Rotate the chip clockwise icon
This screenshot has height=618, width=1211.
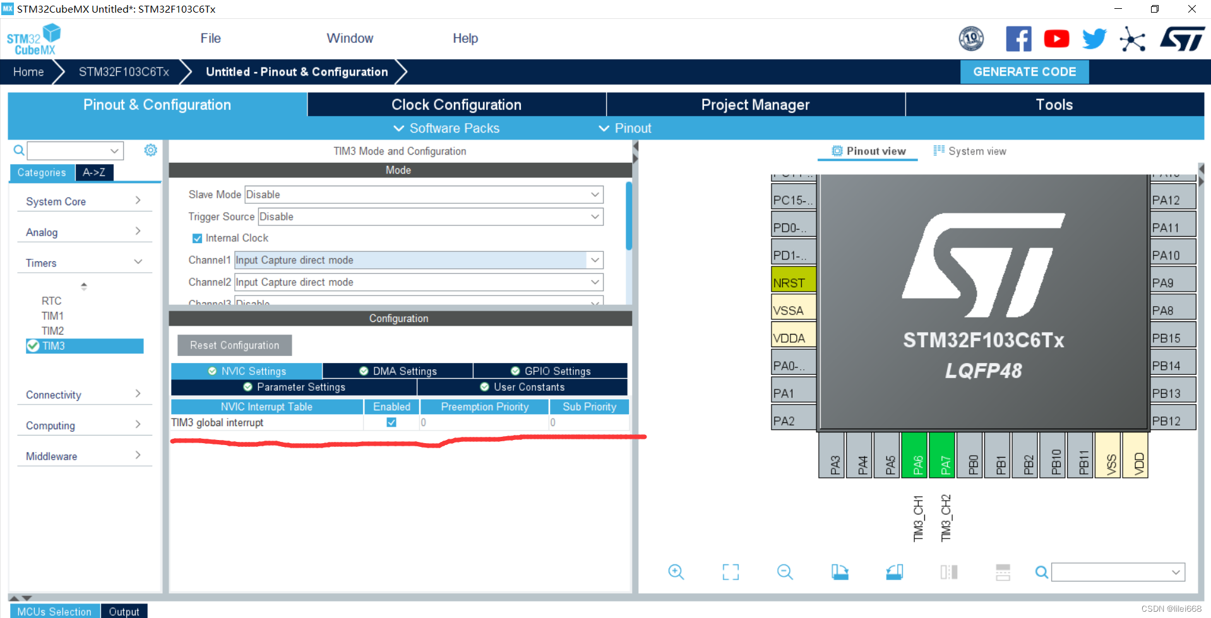point(840,572)
